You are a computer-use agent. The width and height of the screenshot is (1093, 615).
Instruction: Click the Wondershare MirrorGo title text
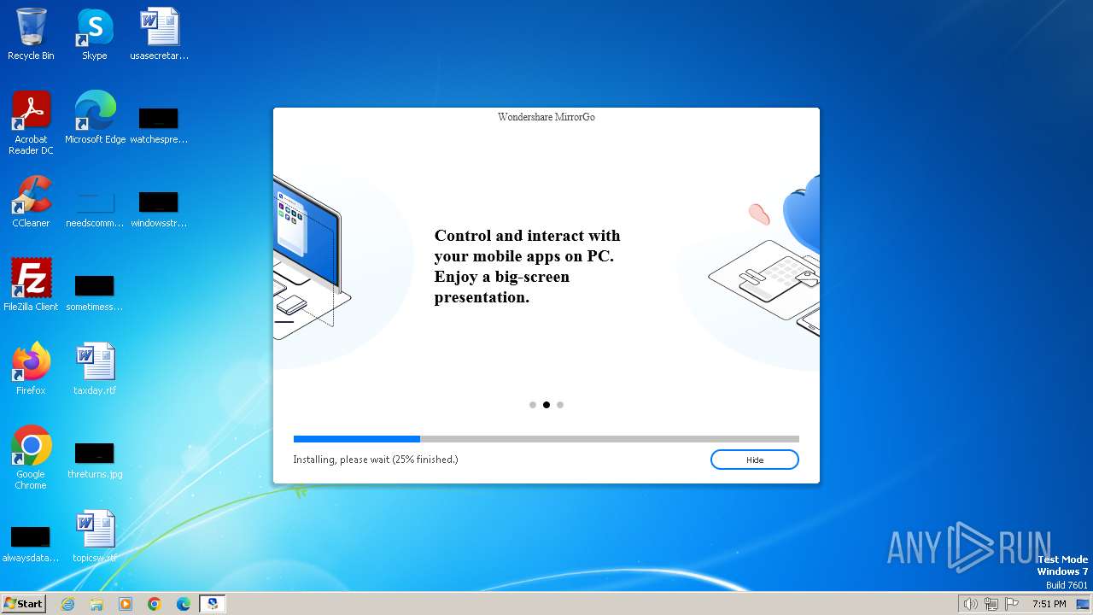[x=546, y=117]
